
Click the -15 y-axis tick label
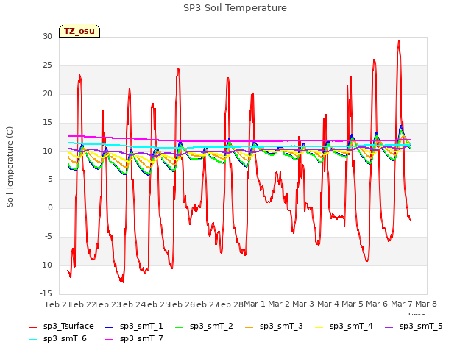pos(46,293)
